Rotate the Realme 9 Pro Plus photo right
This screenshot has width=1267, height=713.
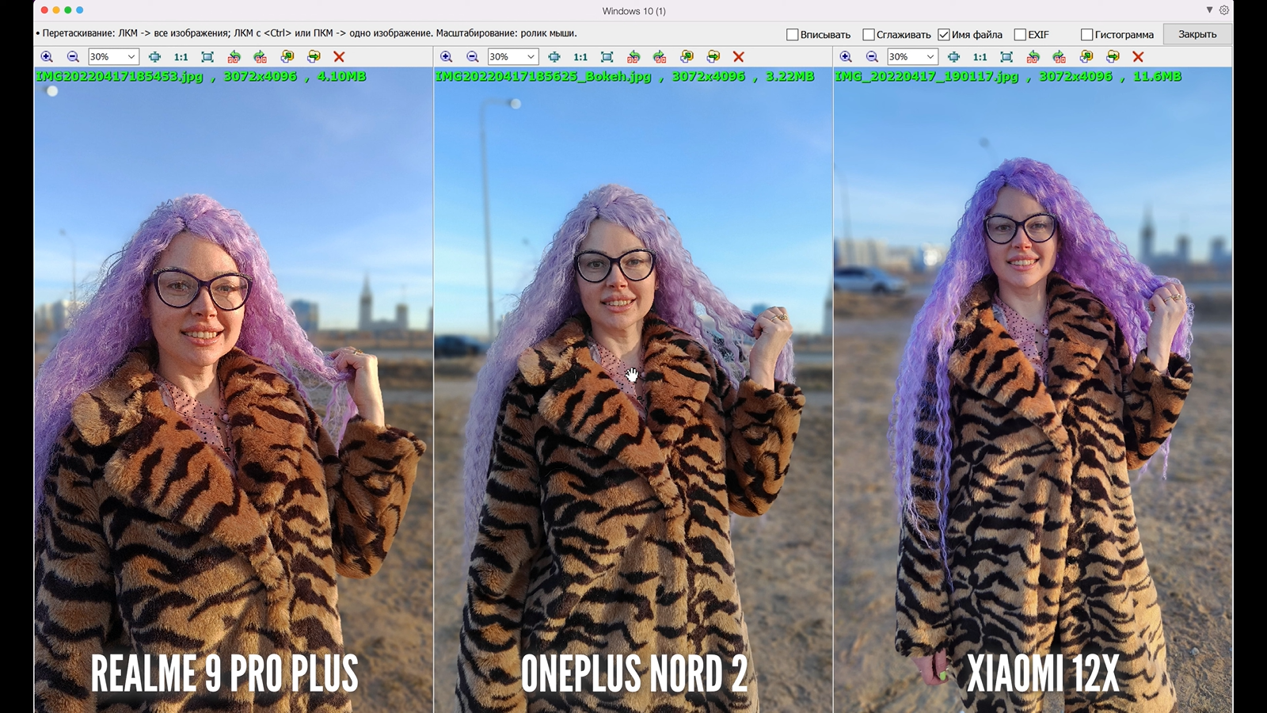coord(260,57)
